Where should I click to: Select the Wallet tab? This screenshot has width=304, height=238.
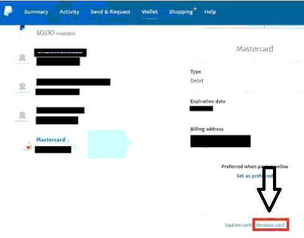150,12
